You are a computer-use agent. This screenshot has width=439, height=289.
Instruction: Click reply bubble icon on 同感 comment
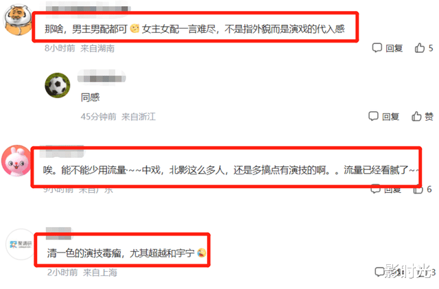[373, 116]
